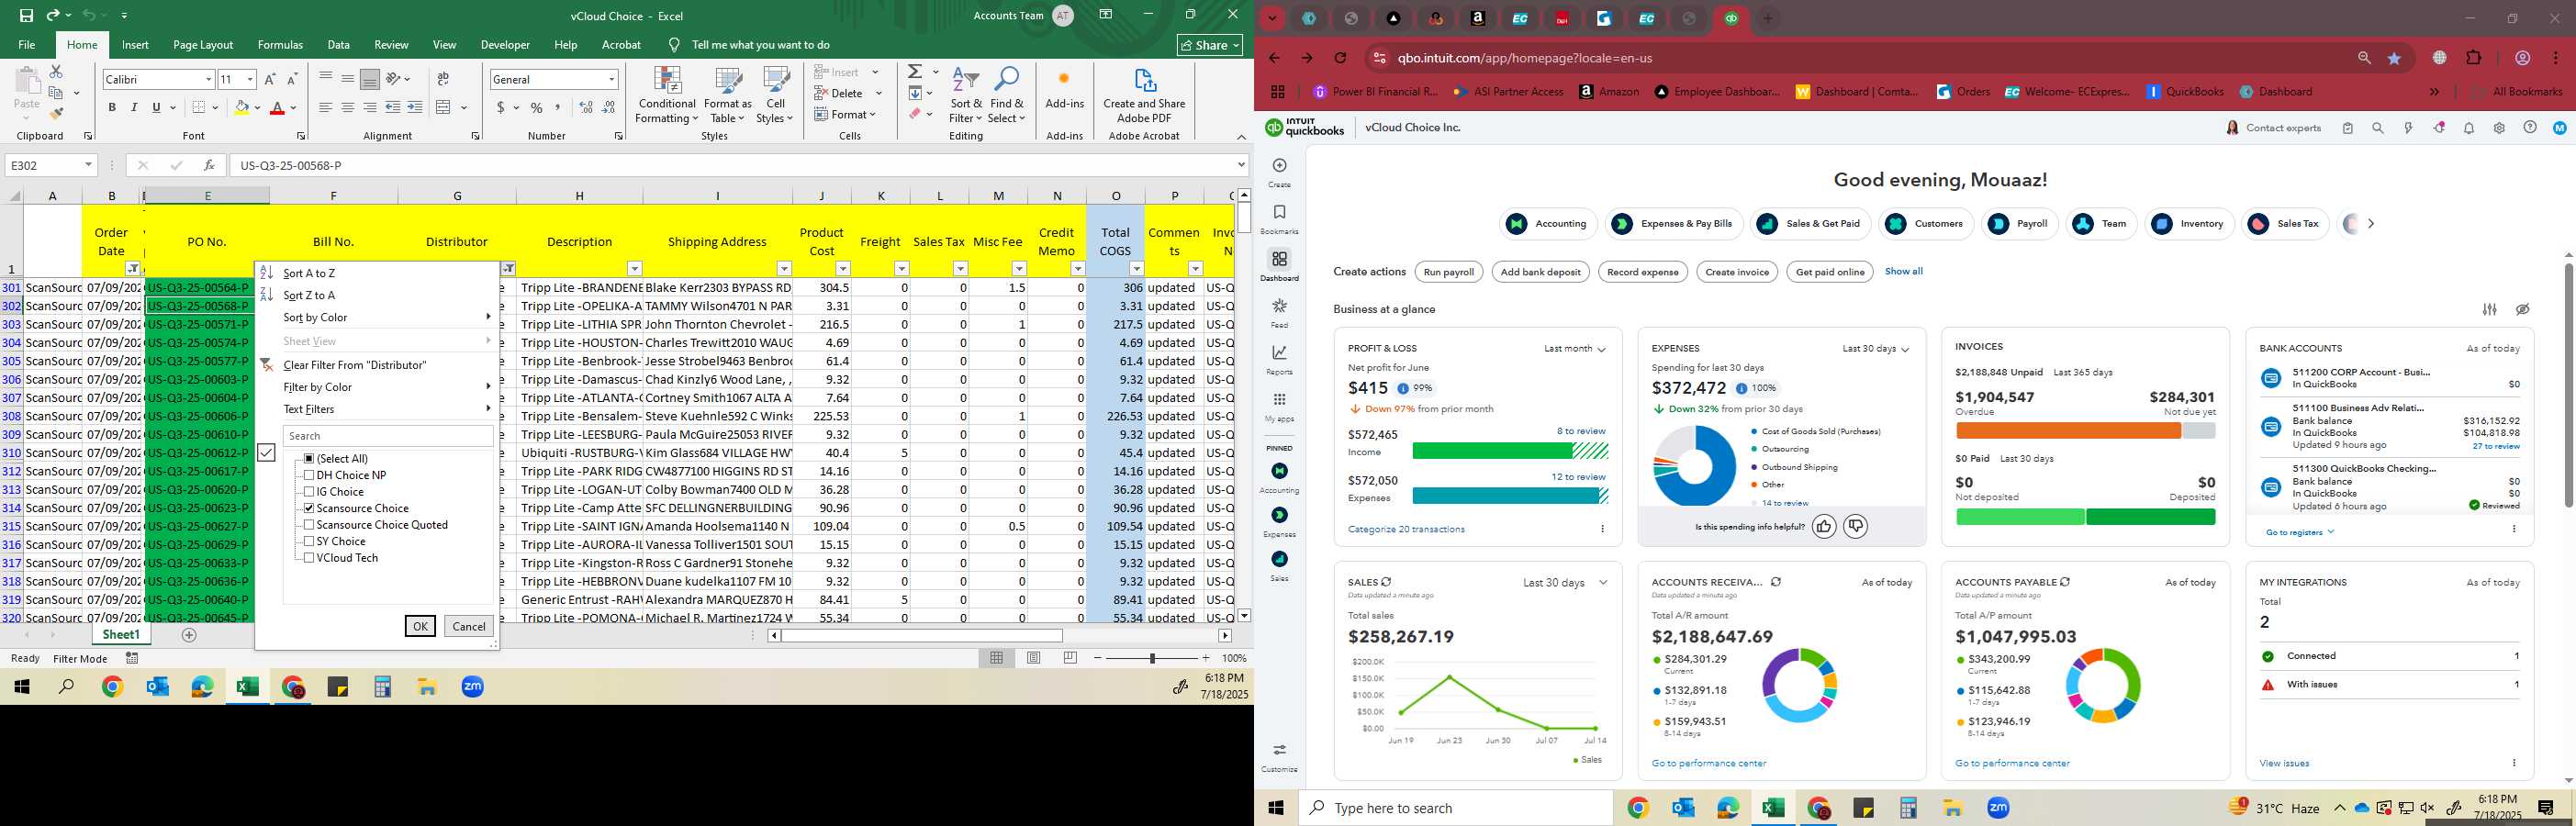The width and height of the screenshot is (2576, 826).
Task: Open Cell Styles gallery in Excel
Action: 775,96
